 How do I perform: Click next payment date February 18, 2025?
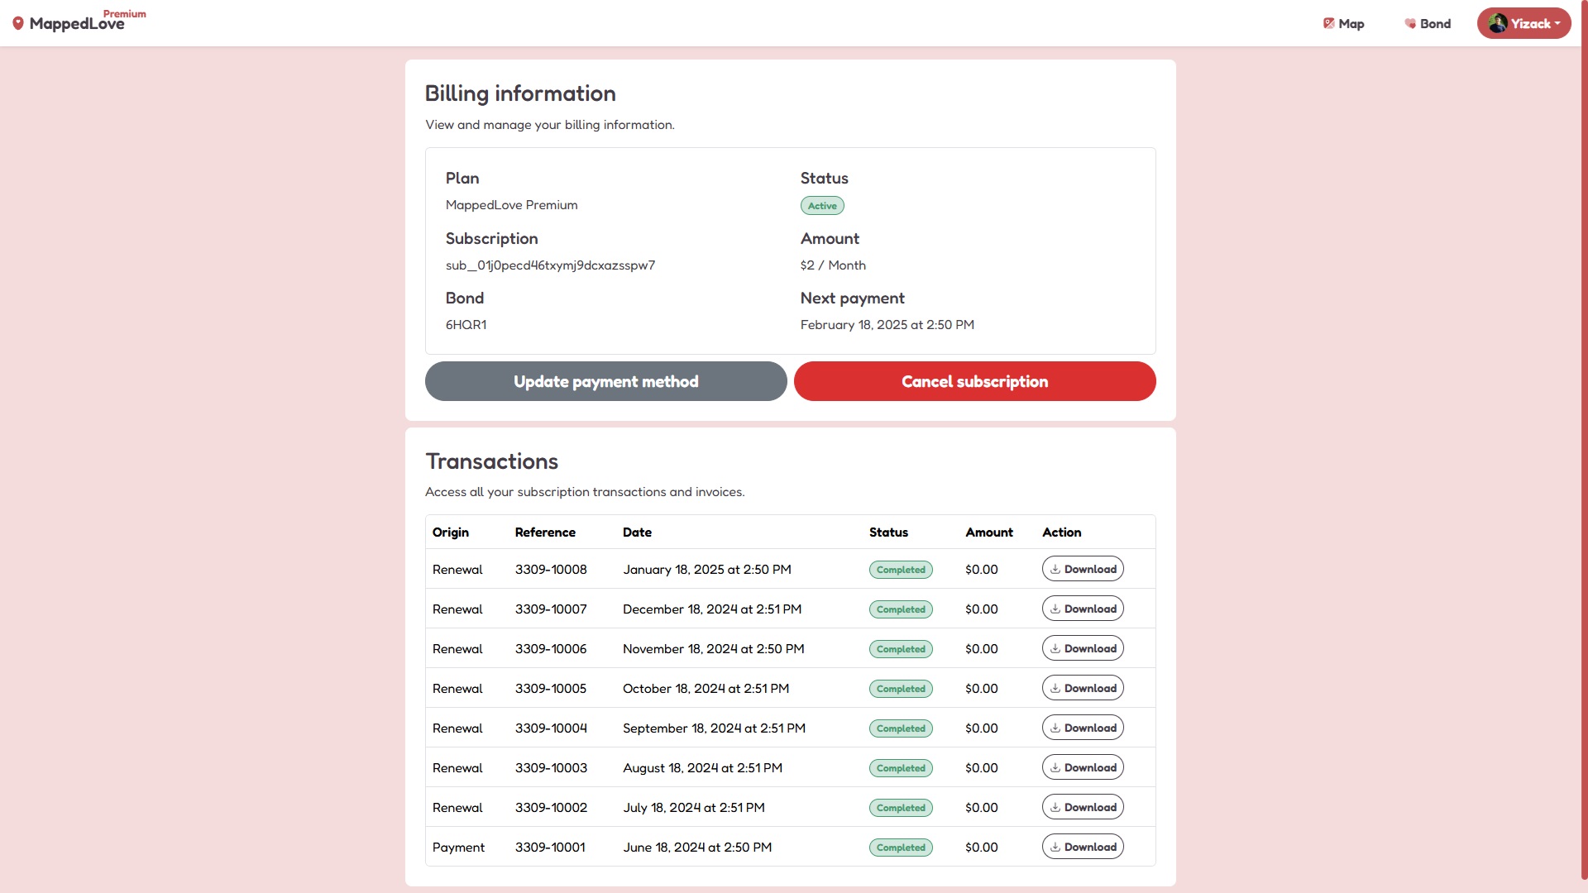(x=887, y=325)
